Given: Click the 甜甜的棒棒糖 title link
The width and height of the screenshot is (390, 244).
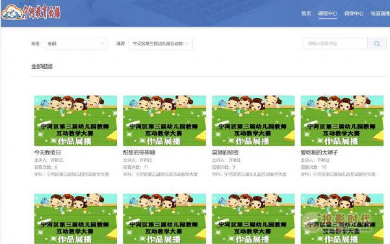Looking at the screenshot, I should pyautogui.click(x=139, y=152).
